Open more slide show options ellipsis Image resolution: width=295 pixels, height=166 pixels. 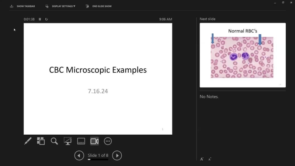click(108, 141)
